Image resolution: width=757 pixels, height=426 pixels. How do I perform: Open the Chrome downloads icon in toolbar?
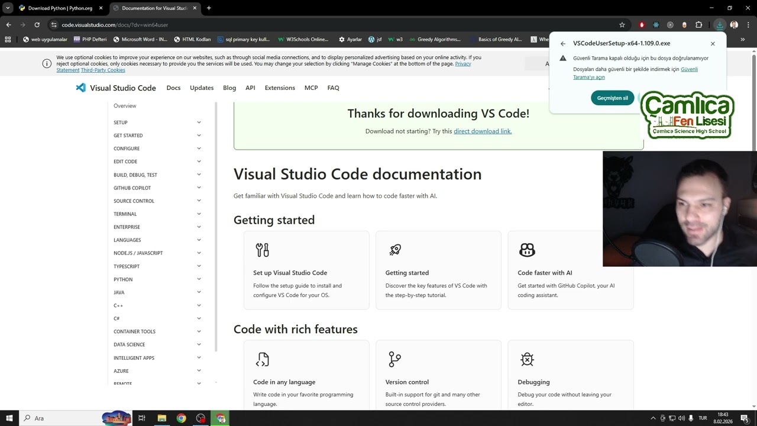720,25
